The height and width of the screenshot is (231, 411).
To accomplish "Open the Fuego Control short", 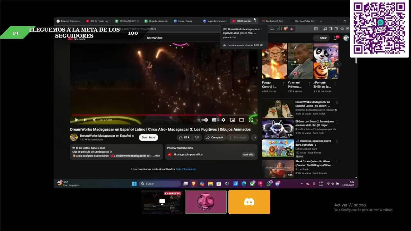I will click(x=274, y=61).
